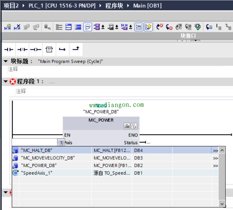The width and height of the screenshot is (233, 210).
Task: Open MC_POWER diagnostics icon
Action: coord(134,126)
